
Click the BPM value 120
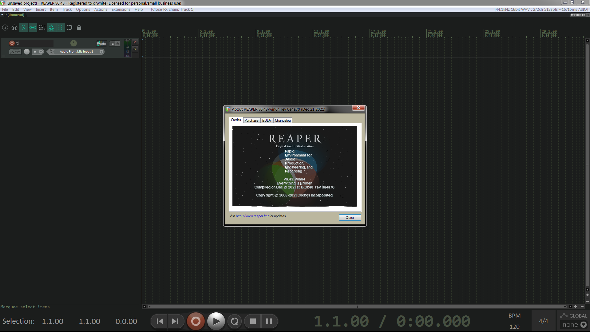[514, 326]
